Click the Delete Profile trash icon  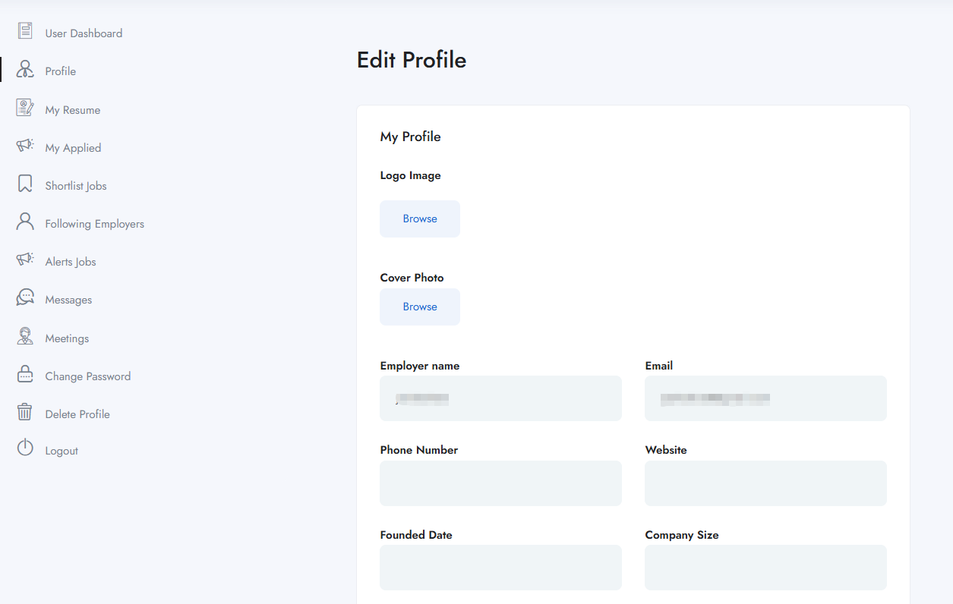(x=25, y=412)
